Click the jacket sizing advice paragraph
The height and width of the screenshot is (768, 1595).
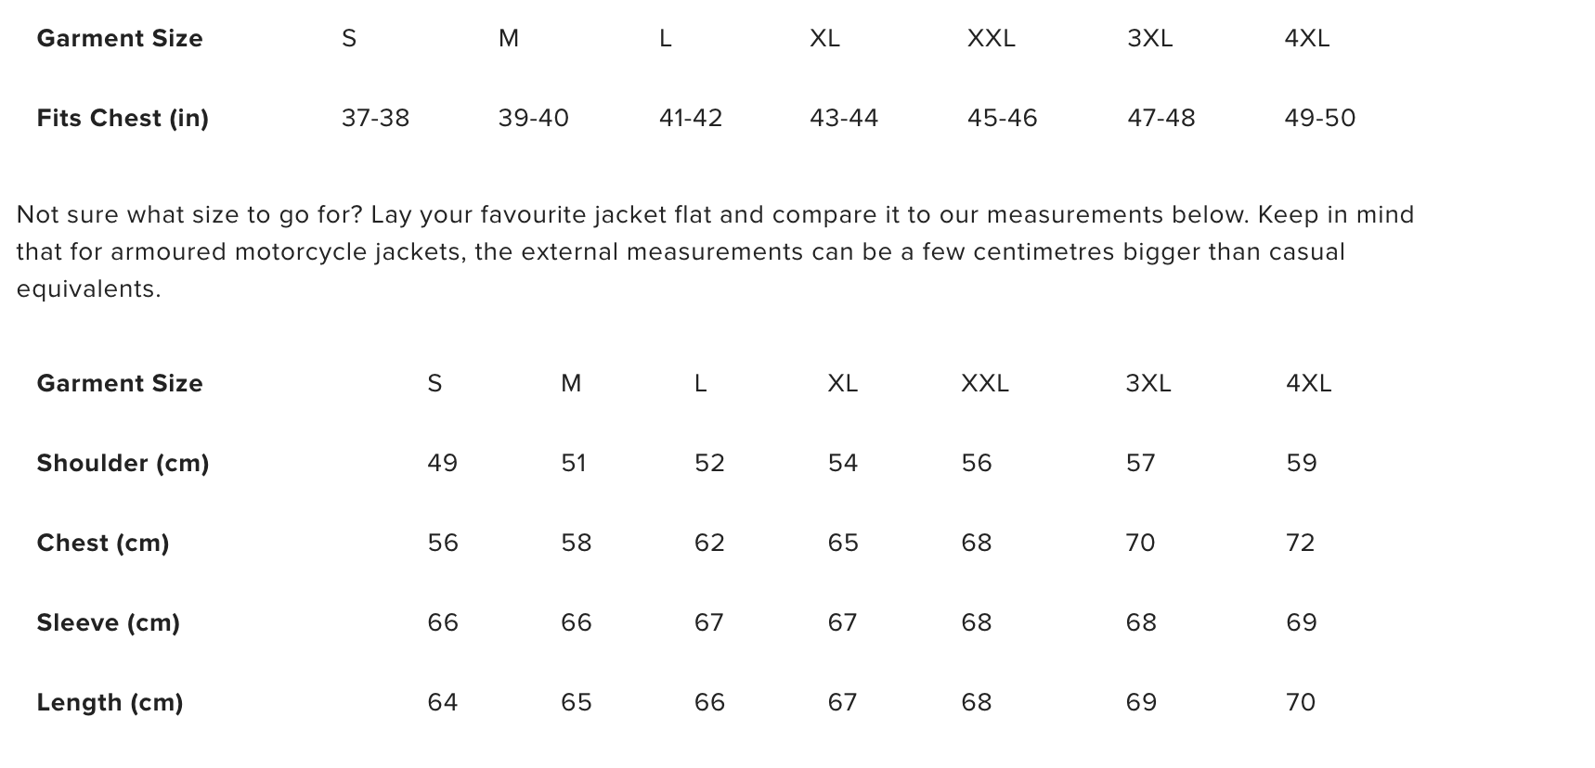click(715, 251)
